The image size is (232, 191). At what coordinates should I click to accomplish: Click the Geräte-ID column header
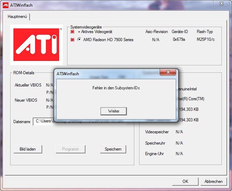click(180, 32)
